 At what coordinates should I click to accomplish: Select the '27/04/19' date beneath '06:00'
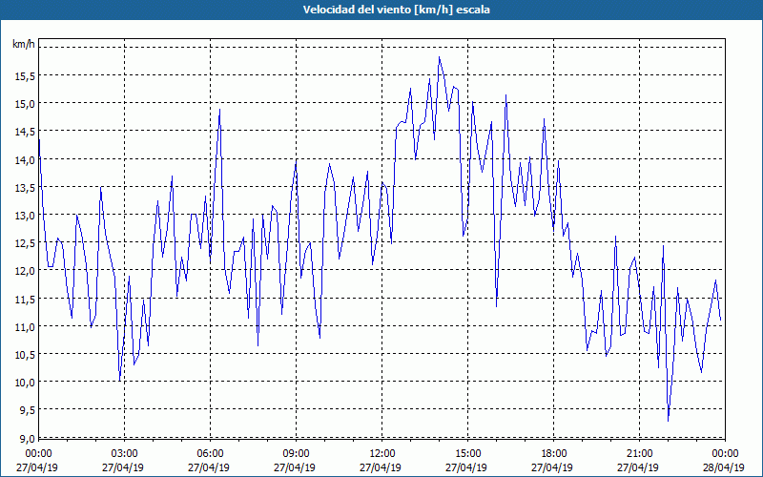[209, 467]
